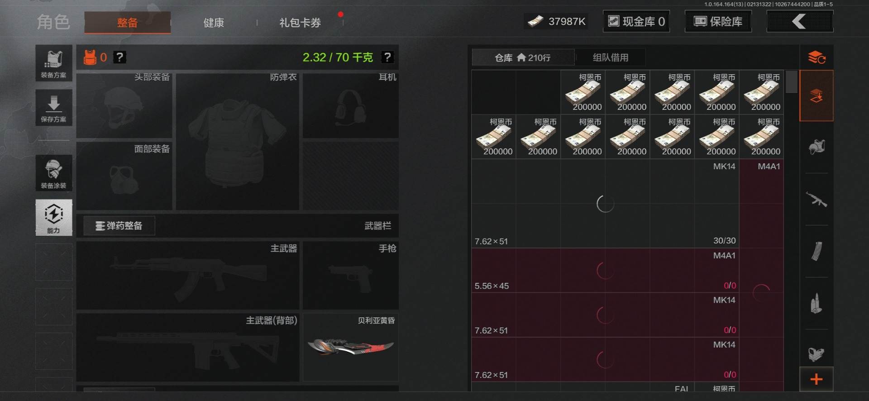869x401 pixels.
Task: Open the 现金库 cash vault button
Action: (636, 21)
